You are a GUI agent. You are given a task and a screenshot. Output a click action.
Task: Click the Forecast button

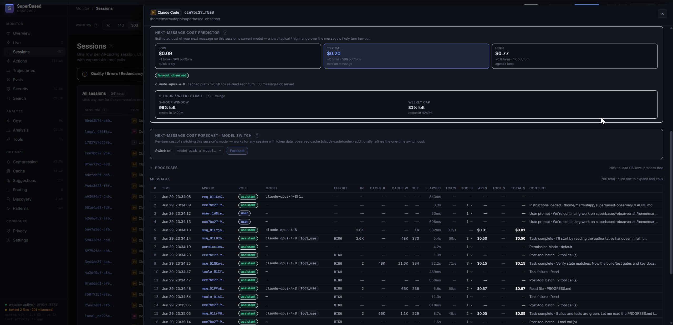click(237, 151)
